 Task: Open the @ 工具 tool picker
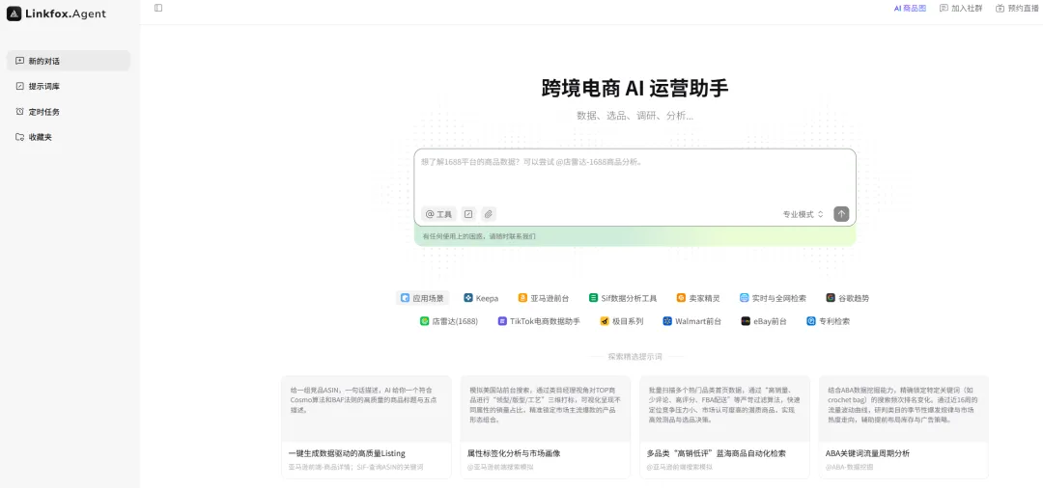[438, 214]
